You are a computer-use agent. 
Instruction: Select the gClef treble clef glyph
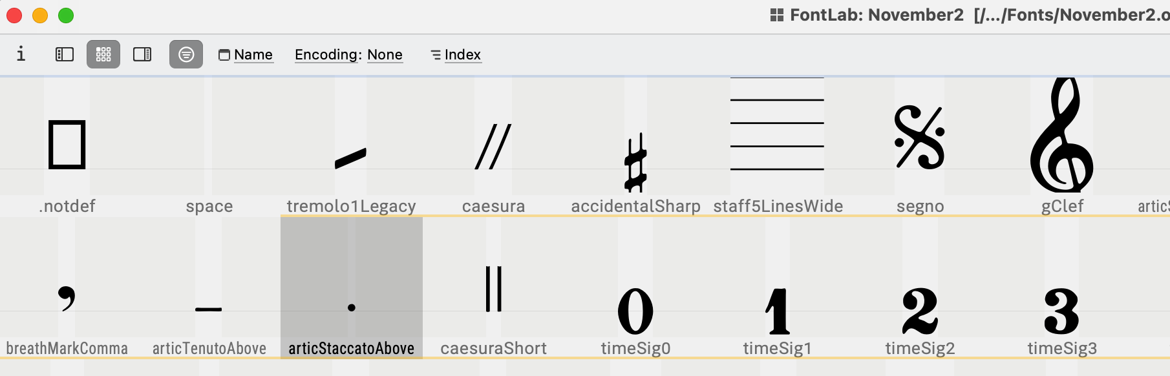point(1062,145)
